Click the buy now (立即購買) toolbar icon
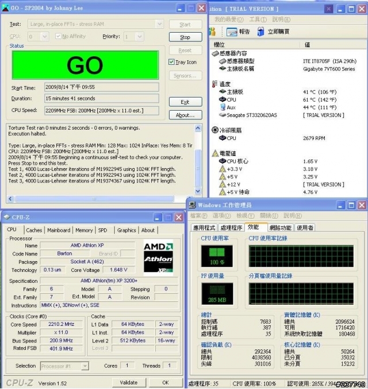Viewport: 368px width, 389px height. (260, 32)
